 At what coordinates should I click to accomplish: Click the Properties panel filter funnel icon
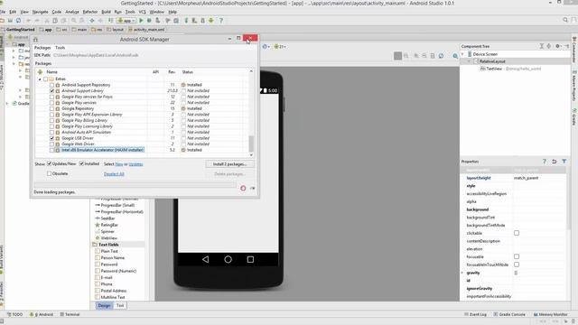tap(564, 162)
